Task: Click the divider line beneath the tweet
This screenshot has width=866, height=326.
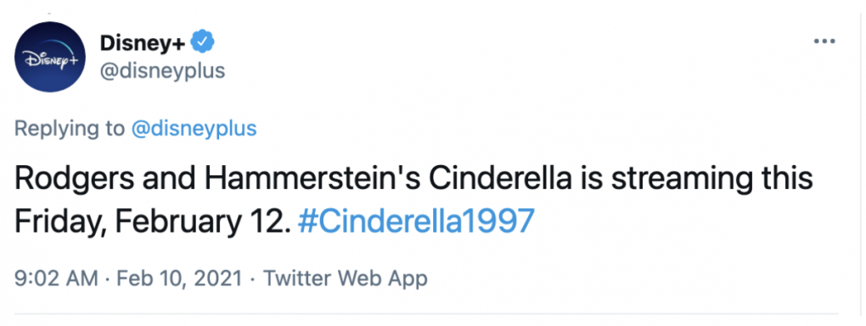Action: [426, 314]
